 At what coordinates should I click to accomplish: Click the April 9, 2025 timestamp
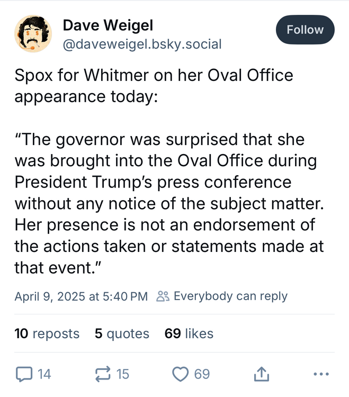pos(81,296)
